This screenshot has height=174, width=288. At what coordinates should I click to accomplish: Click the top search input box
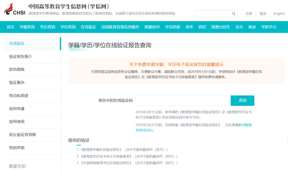(213, 14)
